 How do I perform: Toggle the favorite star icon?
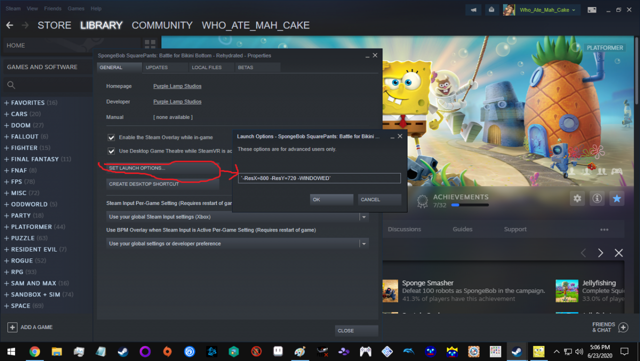[616, 198]
